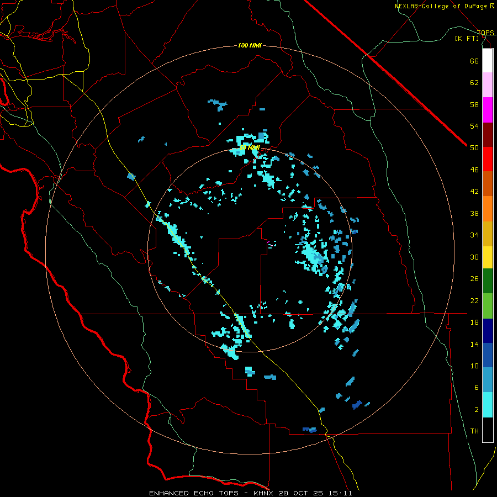Viewport: 497px width, 497px height.
Task: Click the "TH" threshold label
Action: tap(474, 431)
